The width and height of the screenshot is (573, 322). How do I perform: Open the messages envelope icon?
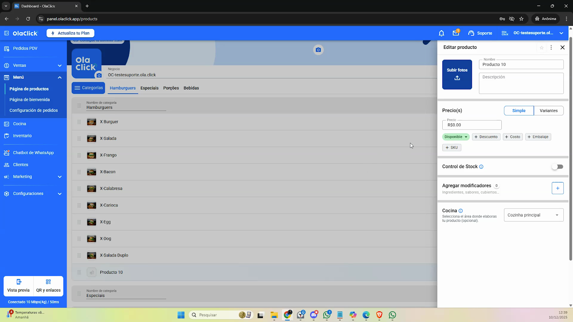tap(456, 33)
